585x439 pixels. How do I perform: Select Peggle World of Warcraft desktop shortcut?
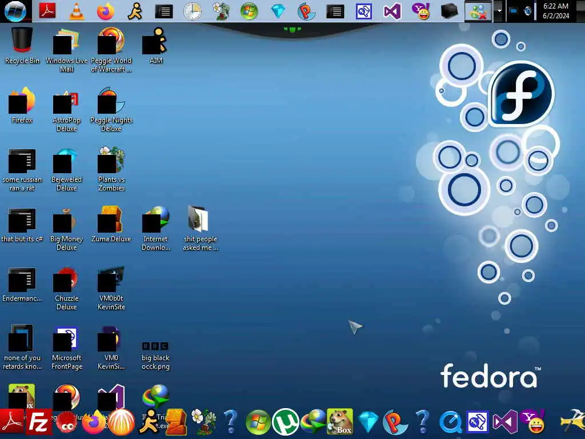click(x=111, y=50)
